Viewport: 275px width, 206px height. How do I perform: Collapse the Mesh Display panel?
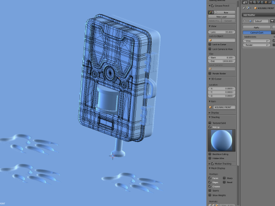coord(210,168)
